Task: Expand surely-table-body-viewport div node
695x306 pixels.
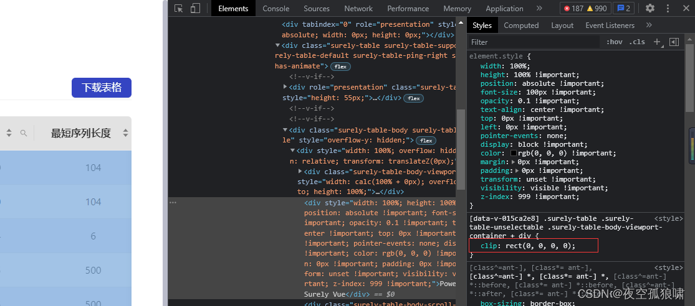Action: pos(300,171)
